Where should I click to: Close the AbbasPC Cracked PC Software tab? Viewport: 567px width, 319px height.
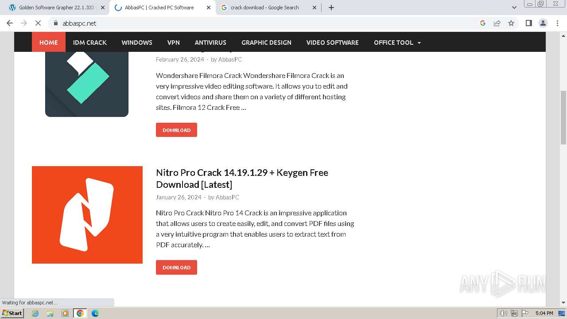tap(209, 8)
